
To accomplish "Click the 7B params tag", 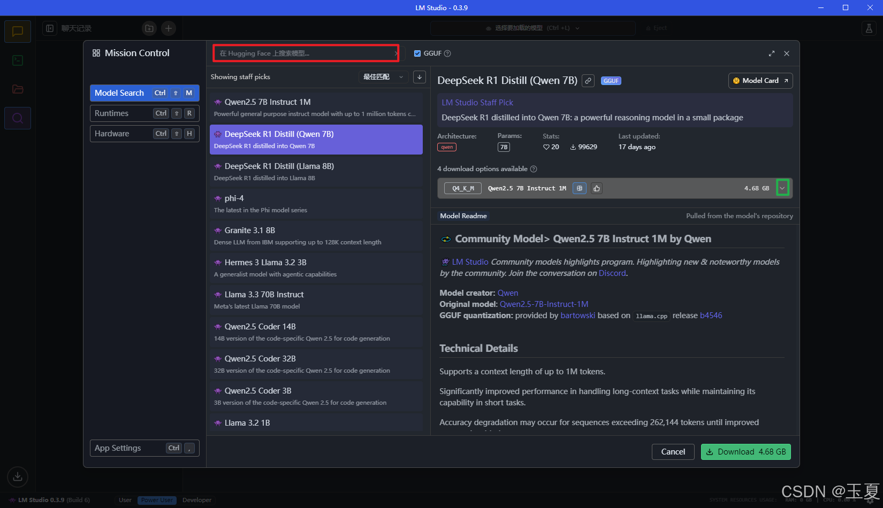I will coord(504,147).
